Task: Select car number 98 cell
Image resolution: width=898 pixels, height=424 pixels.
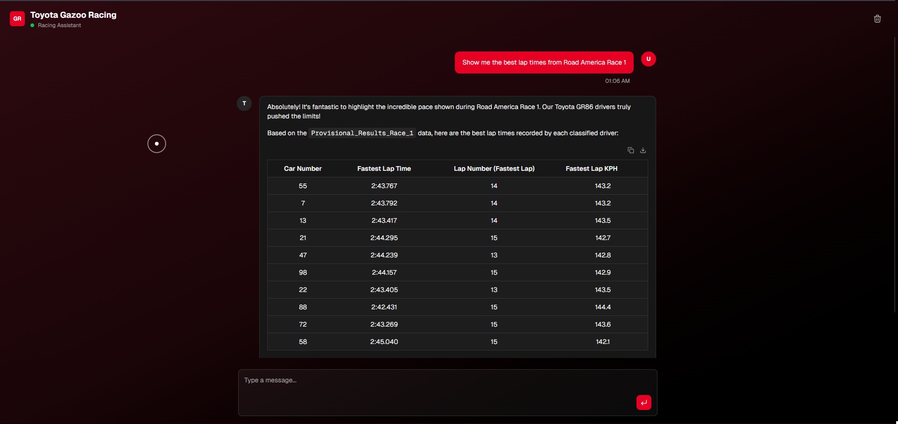Action: [x=303, y=272]
